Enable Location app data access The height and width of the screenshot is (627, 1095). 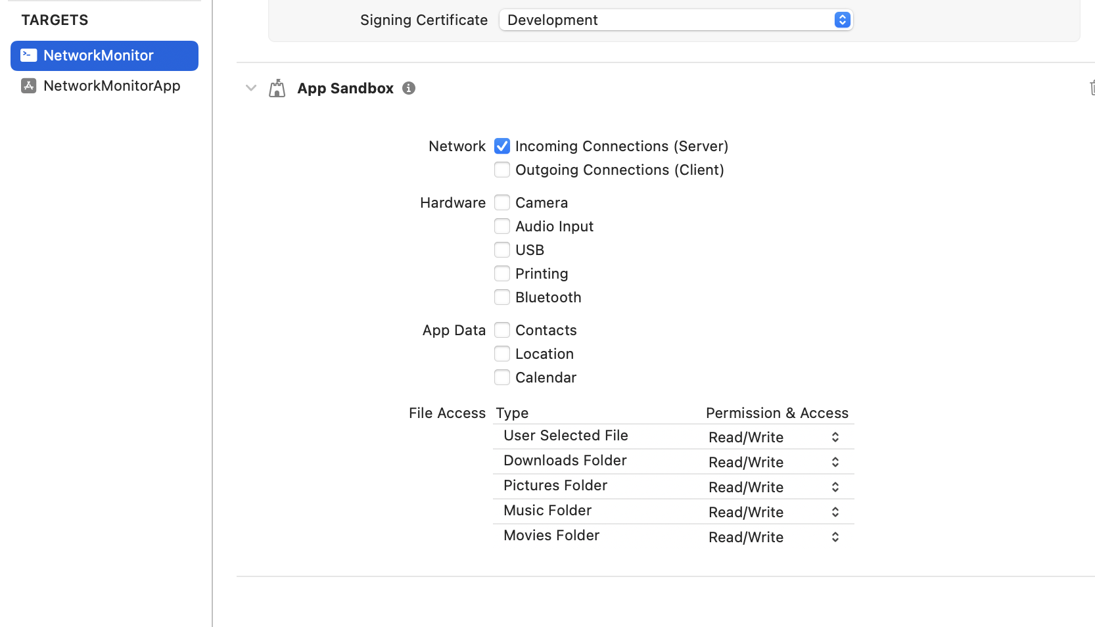[x=502, y=354]
